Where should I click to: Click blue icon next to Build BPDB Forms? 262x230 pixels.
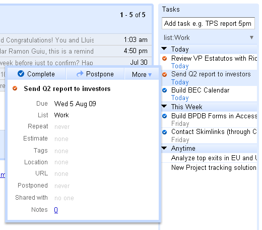coord(165,116)
